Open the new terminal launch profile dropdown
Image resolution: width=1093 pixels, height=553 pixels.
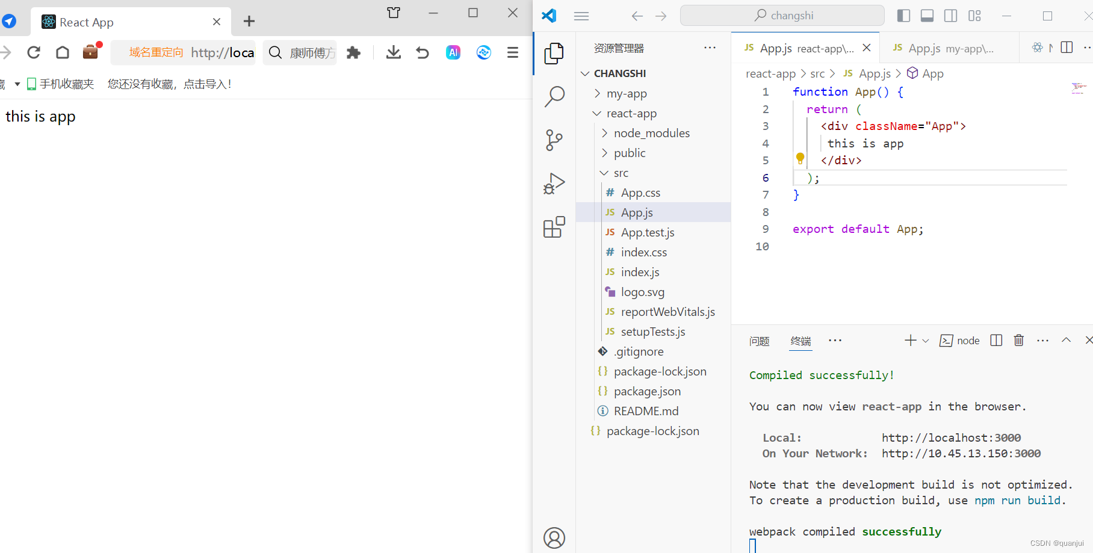[926, 341]
